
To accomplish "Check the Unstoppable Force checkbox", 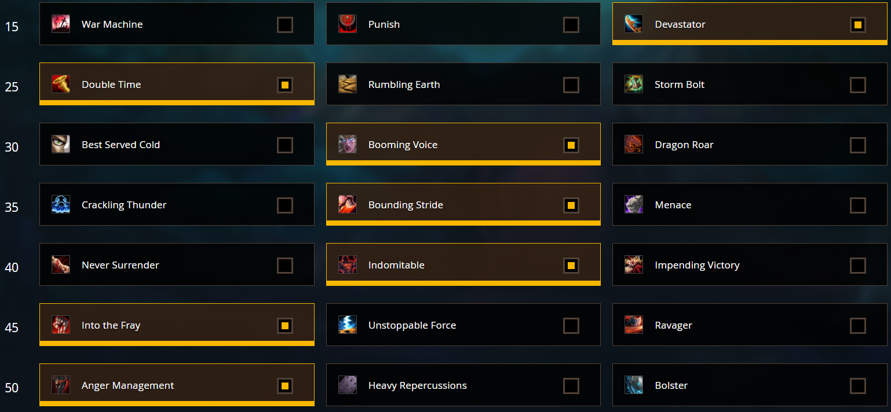I will [x=571, y=326].
